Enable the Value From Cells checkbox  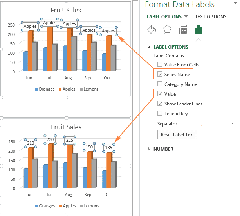click(160, 65)
